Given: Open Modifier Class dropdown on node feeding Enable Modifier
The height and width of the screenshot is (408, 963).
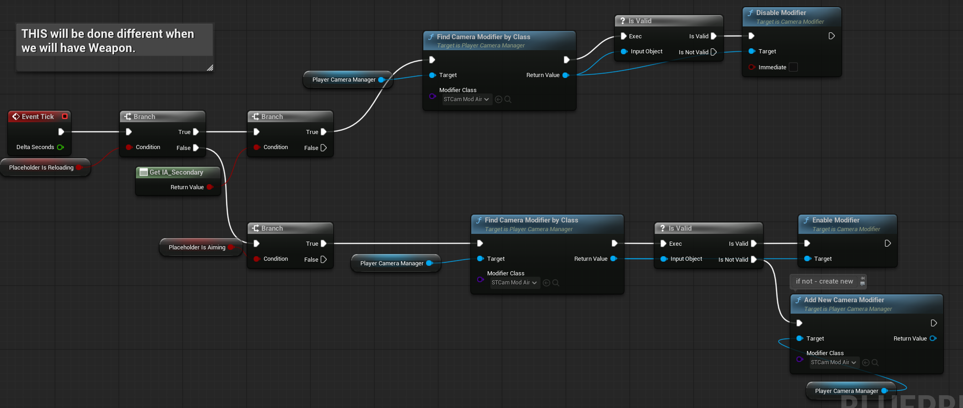Looking at the screenshot, I should pos(514,283).
